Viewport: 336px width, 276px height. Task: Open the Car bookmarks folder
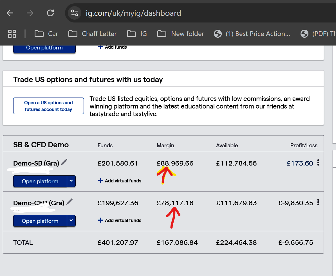[46, 34]
